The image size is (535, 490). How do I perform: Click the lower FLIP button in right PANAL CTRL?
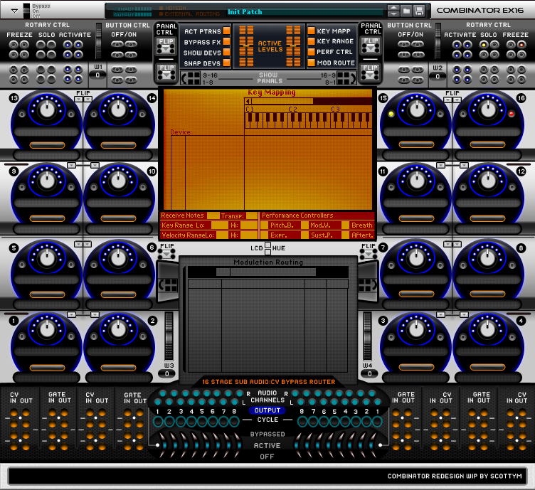[371, 72]
